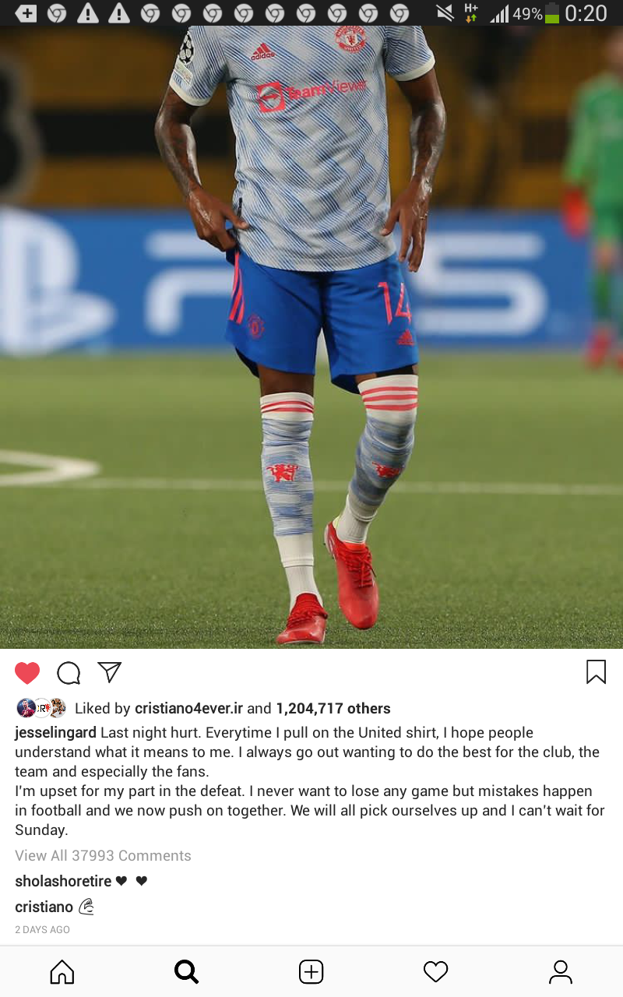623x997 pixels.
Task: Share the post using the paper plane icon
Action: (x=109, y=672)
